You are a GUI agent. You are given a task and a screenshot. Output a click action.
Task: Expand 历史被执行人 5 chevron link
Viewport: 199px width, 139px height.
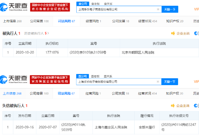coord(37,33)
